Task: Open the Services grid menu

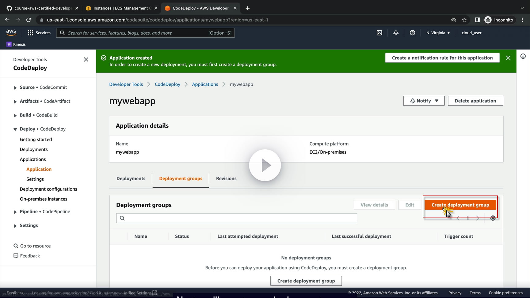Action: 39,33
